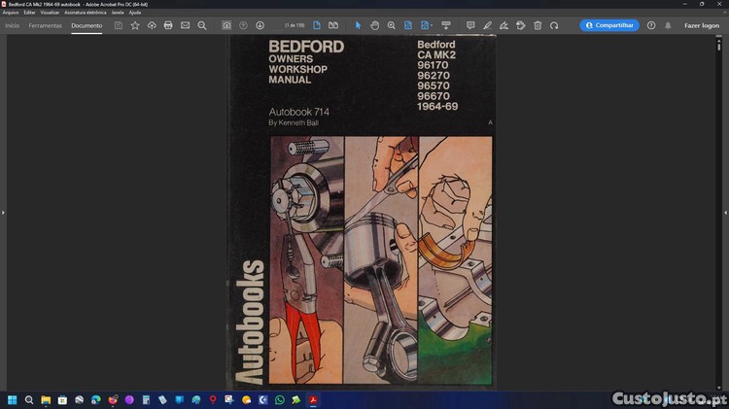The image size is (729, 409).
Task: Click the Compartilhar button
Action: 609,25
